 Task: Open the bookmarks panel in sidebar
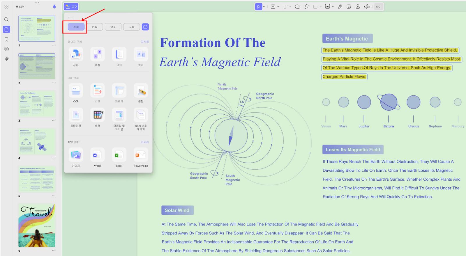coord(6,39)
